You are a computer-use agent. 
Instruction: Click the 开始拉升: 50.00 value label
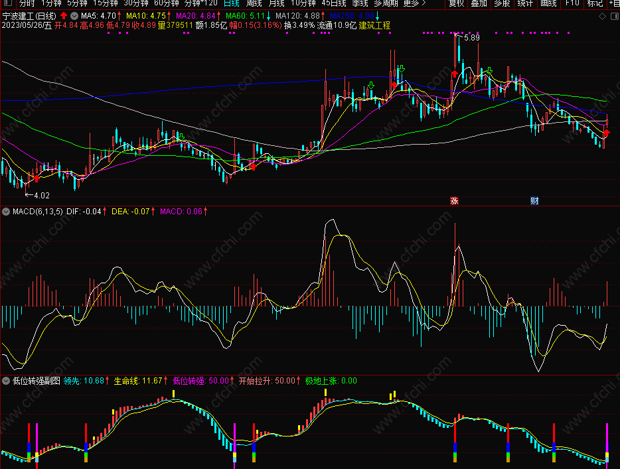268,381
